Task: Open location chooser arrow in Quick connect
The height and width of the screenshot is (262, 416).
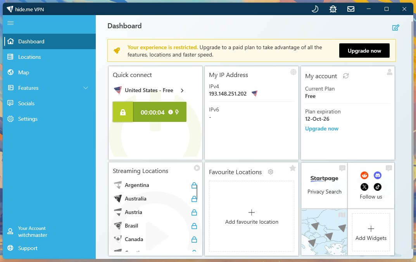Action: click(x=182, y=90)
